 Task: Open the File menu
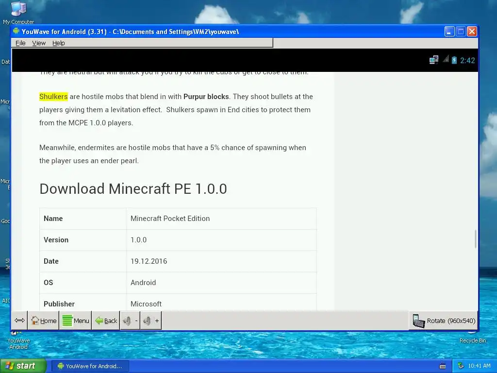[x=20, y=43]
